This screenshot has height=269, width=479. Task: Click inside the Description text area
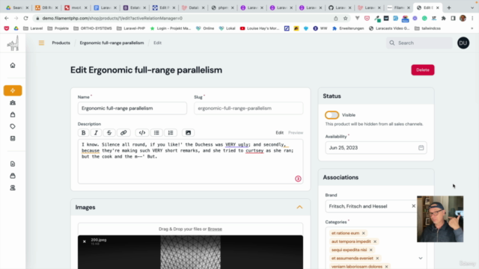click(x=190, y=161)
